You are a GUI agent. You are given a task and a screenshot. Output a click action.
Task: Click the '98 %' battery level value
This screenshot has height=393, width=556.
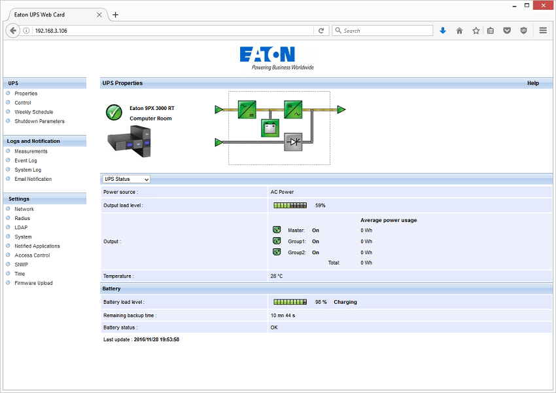[x=321, y=302]
